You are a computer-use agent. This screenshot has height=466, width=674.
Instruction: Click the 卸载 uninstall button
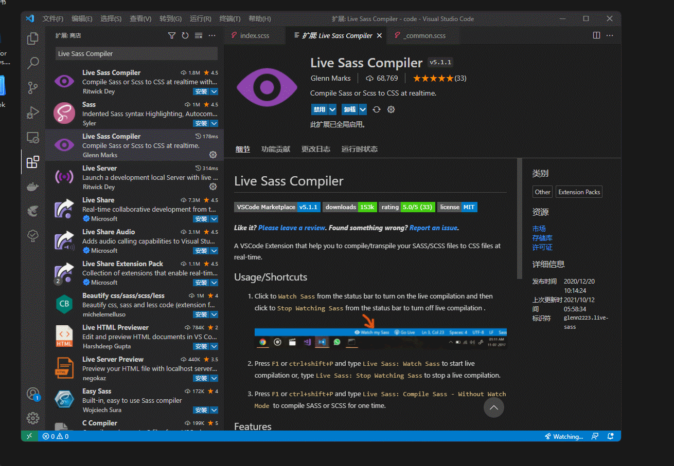tap(350, 109)
